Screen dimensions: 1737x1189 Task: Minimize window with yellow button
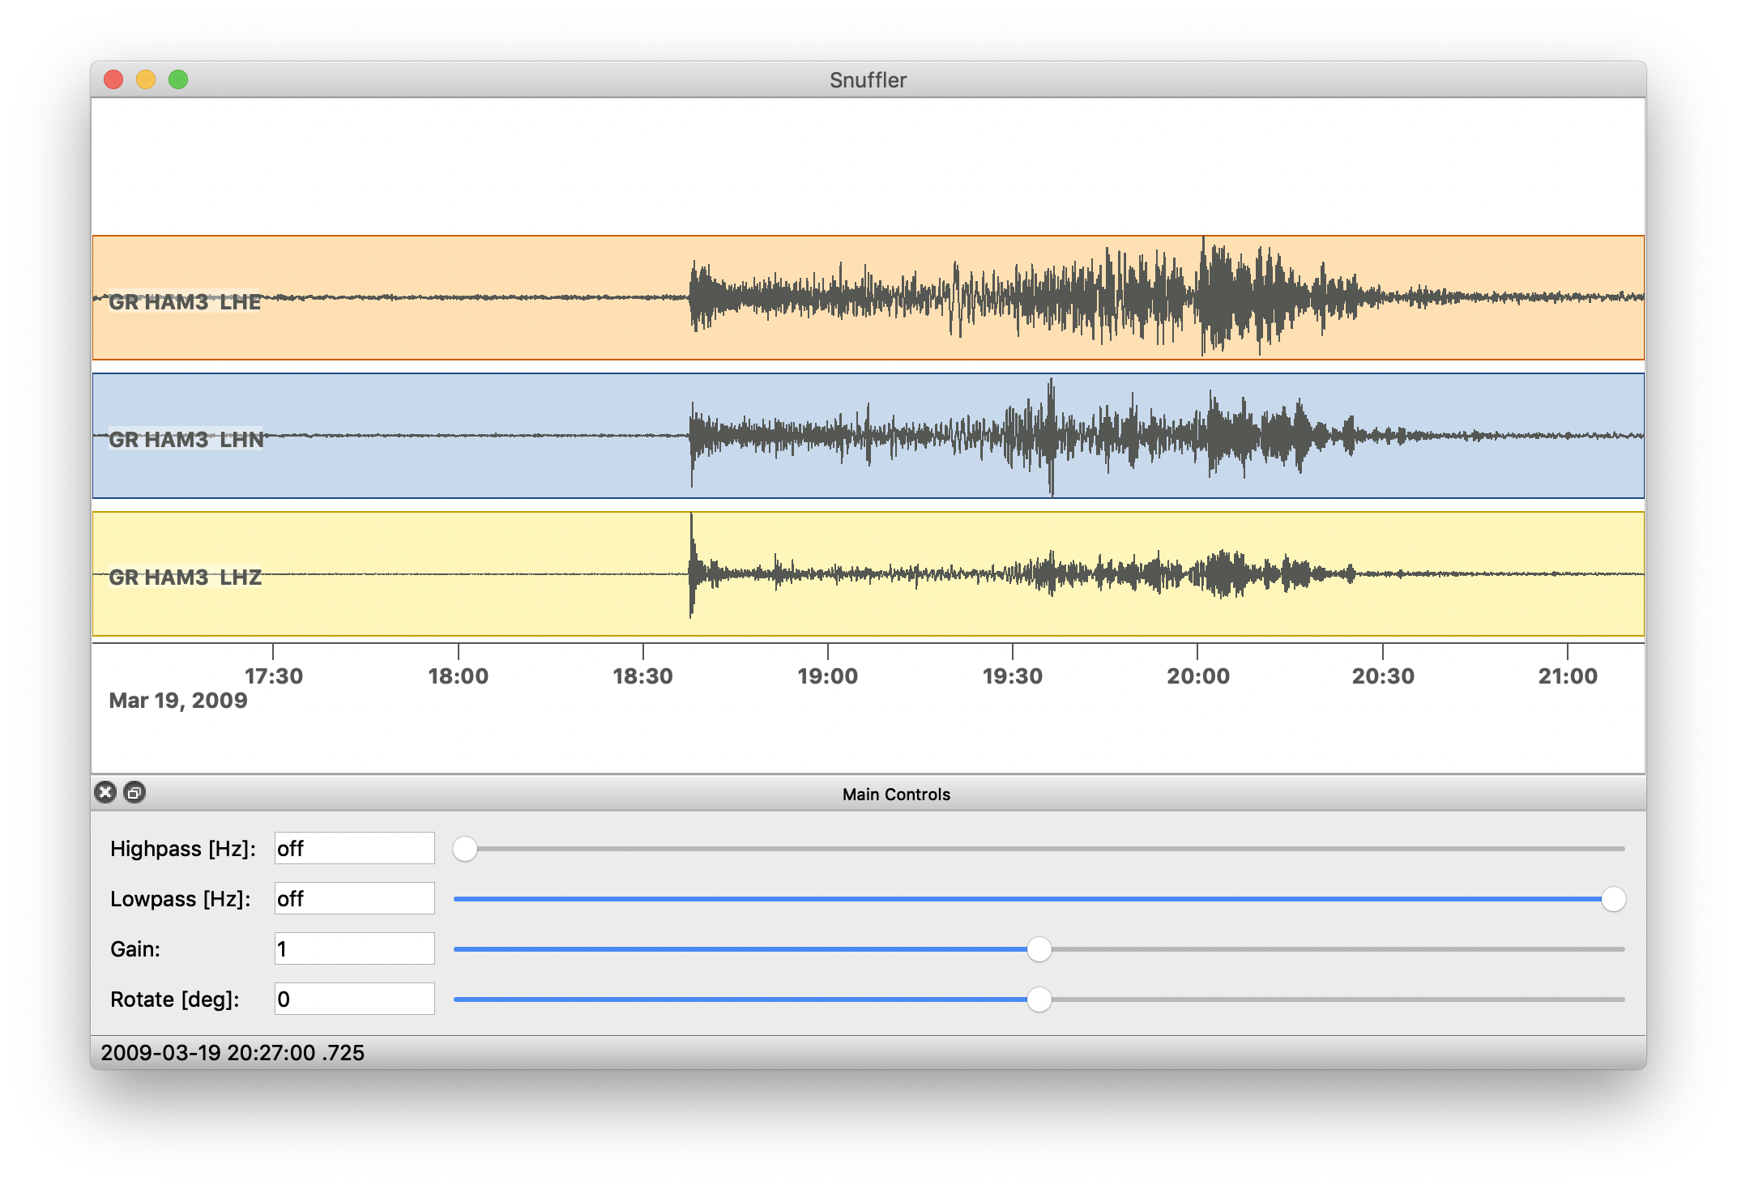tap(146, 79)
